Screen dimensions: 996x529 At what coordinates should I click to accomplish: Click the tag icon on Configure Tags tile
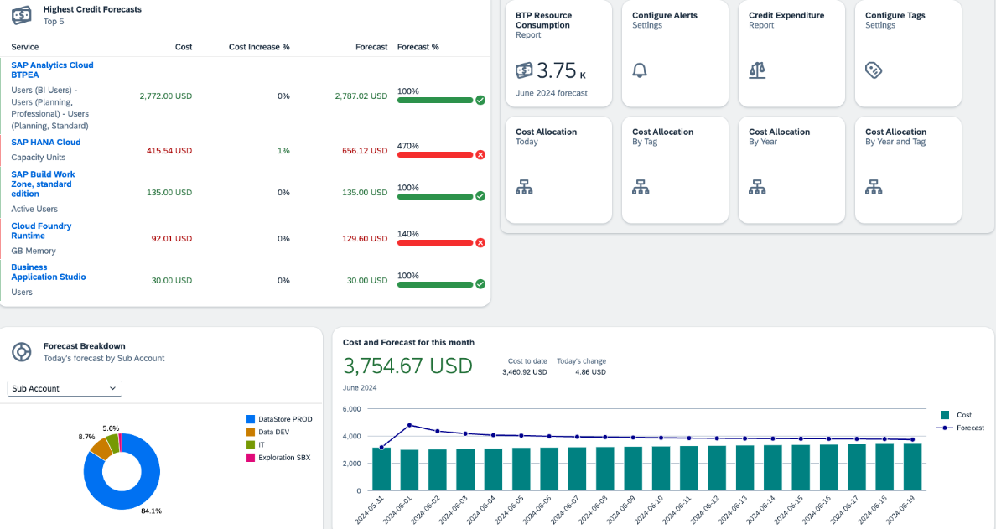coord(874,70)
